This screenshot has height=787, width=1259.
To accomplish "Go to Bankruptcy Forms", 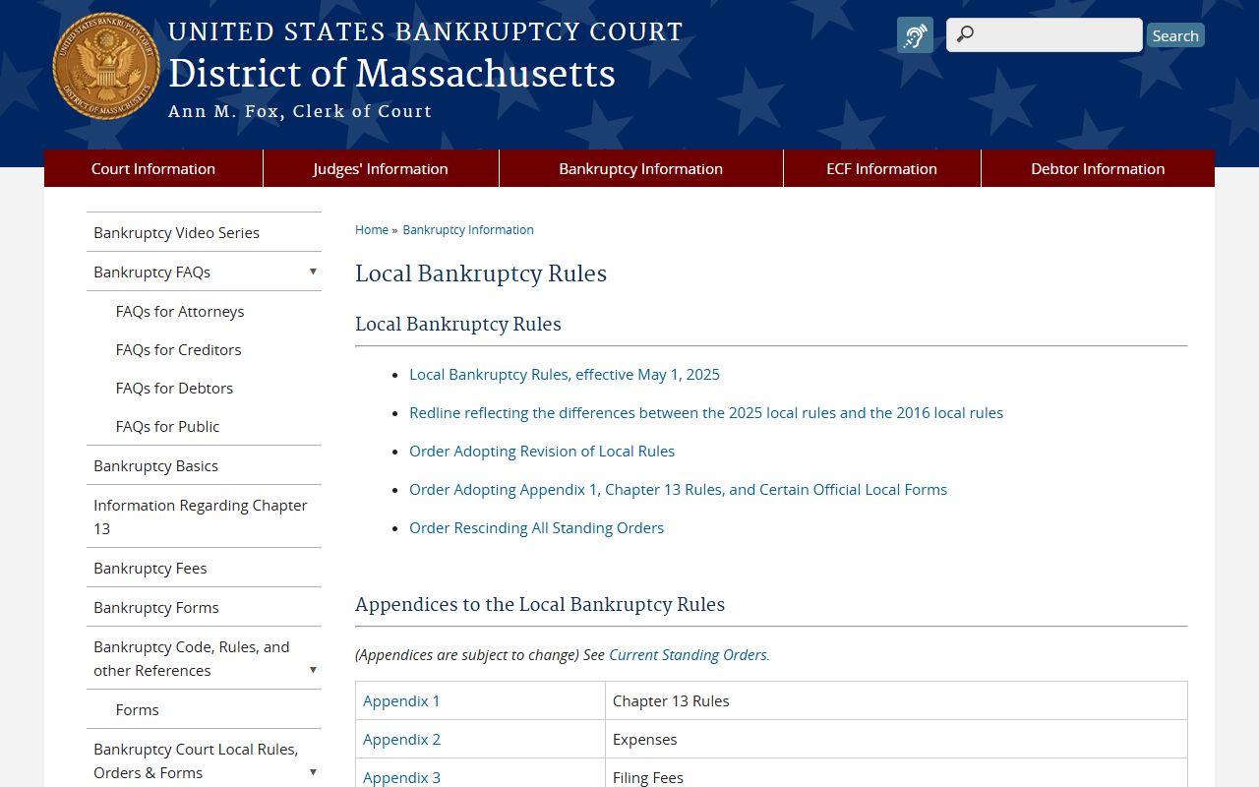I will click(156, 607).
